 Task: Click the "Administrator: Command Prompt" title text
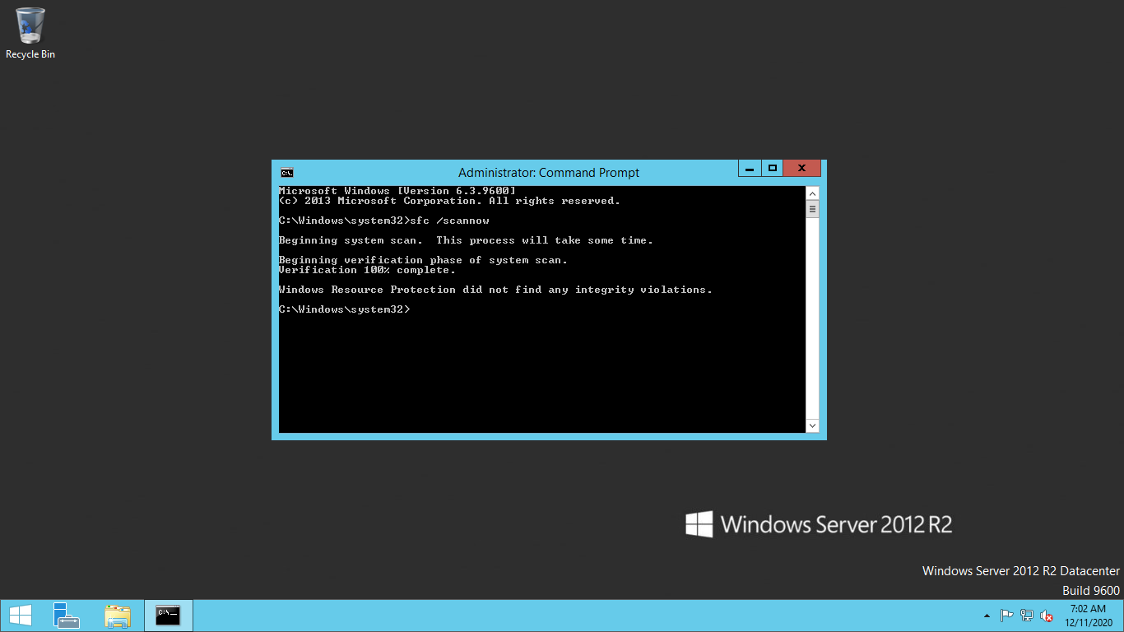coord(549,173)
